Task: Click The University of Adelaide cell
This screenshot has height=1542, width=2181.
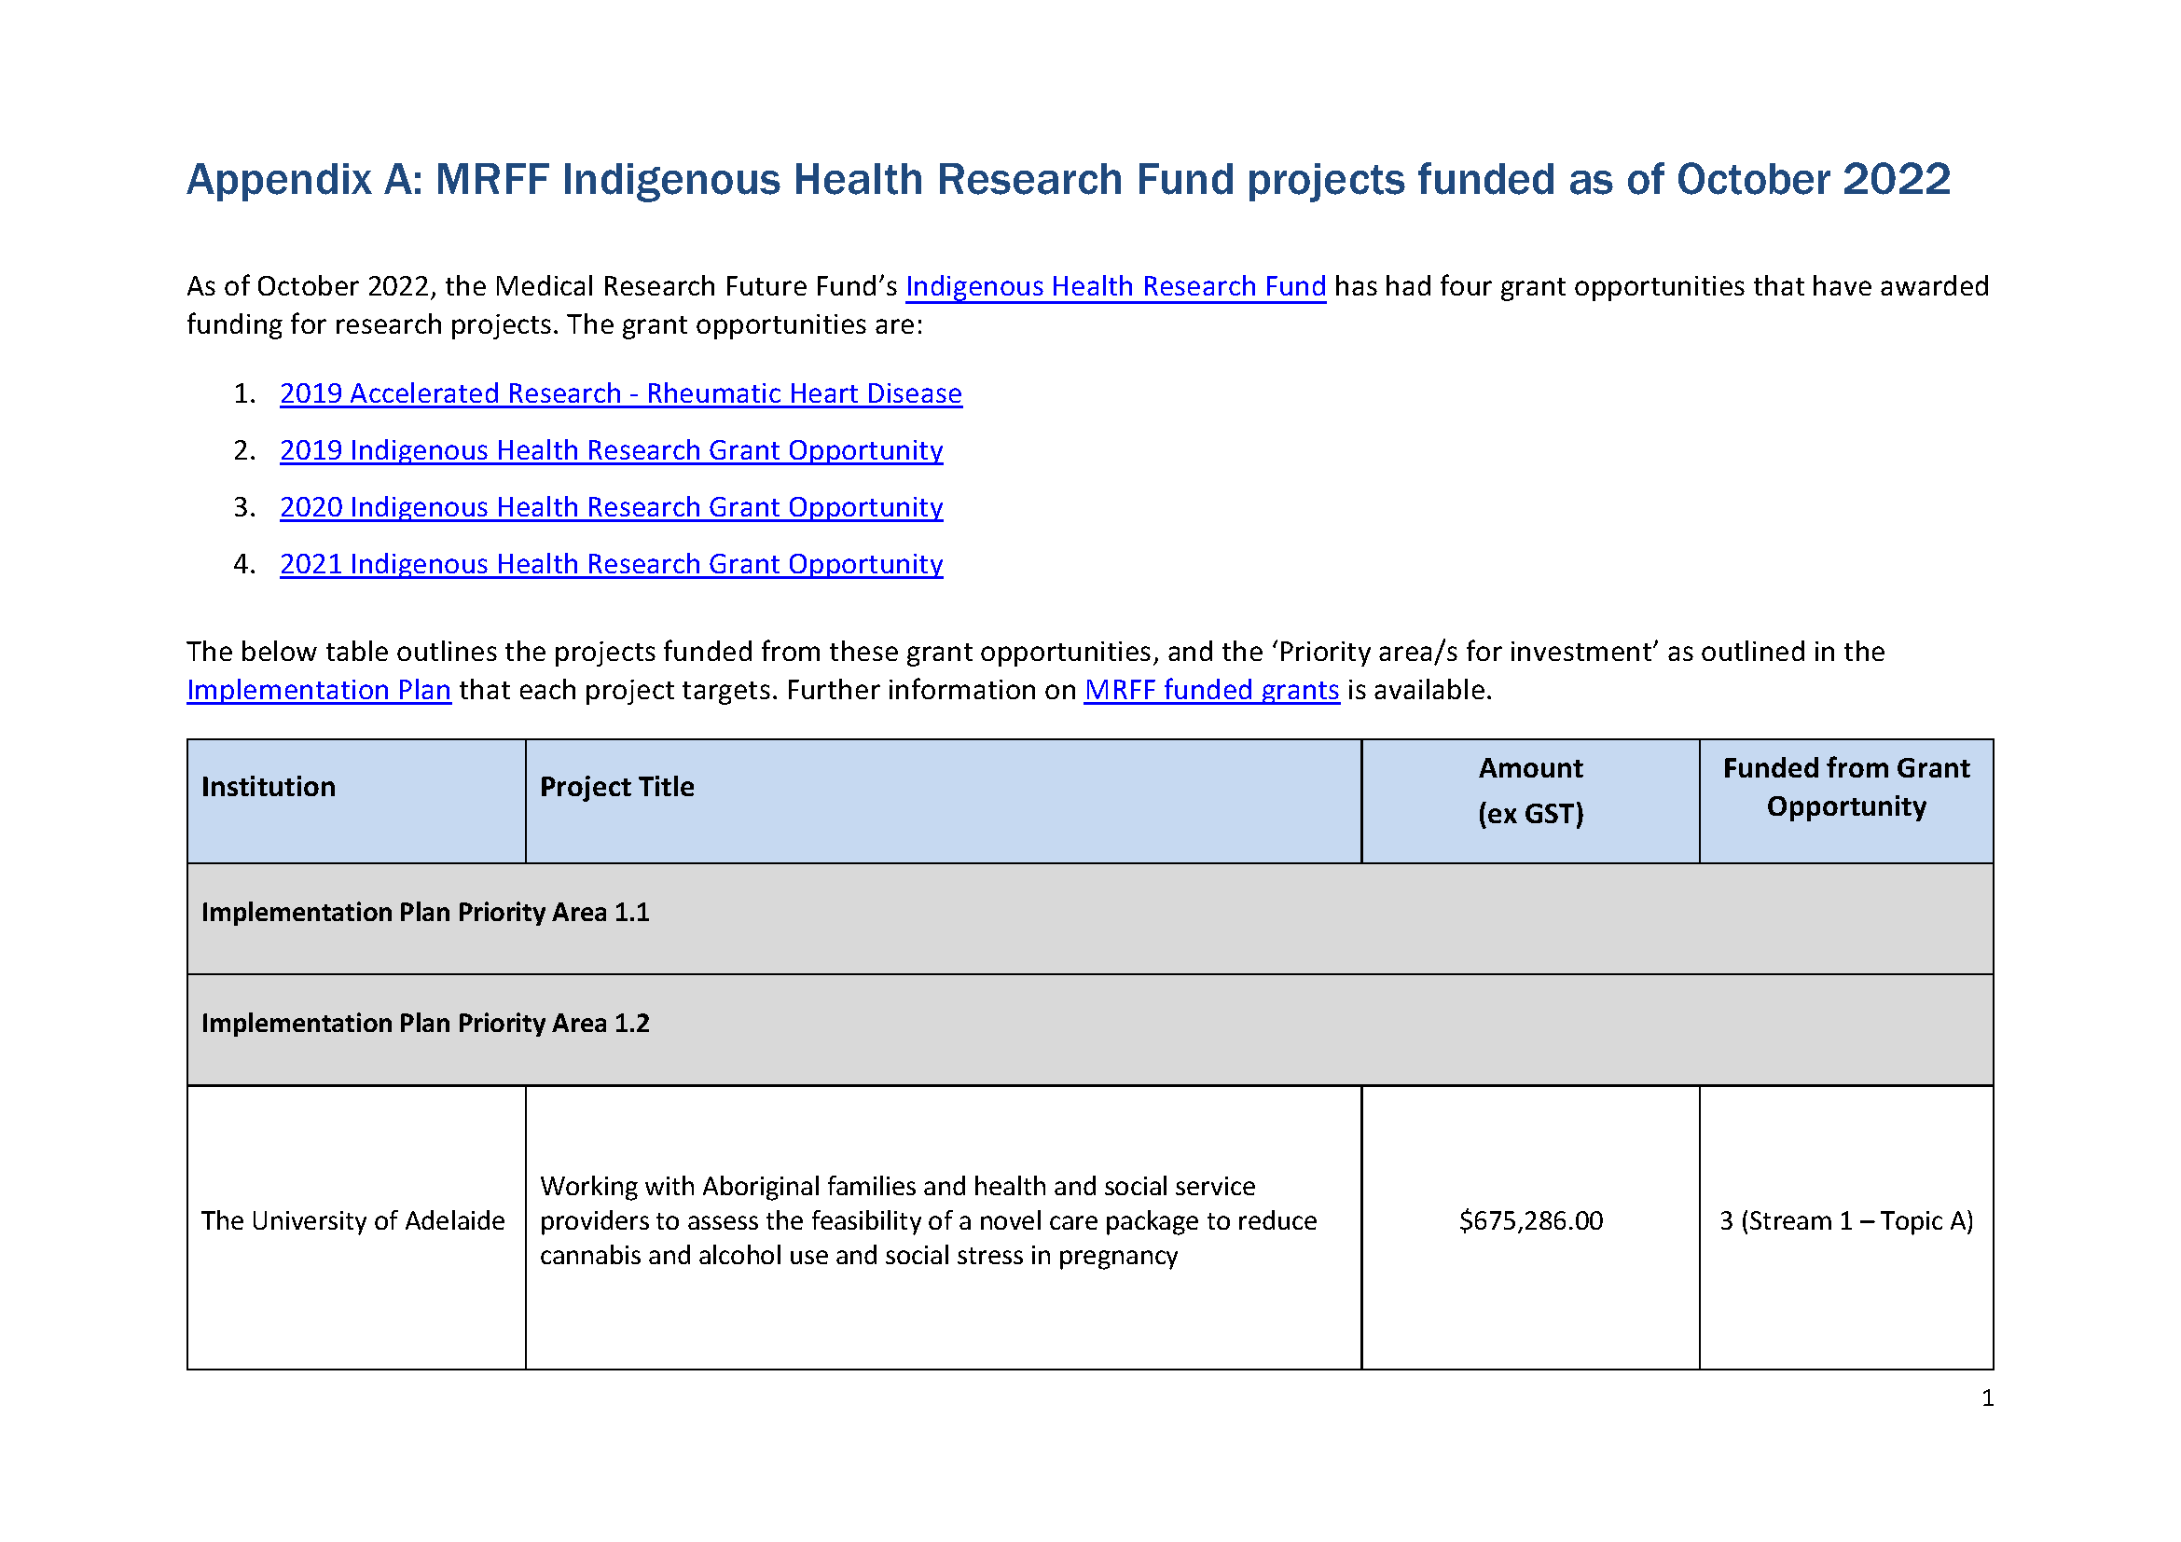Action: [356, 1228]
